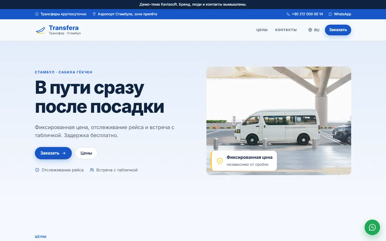Viewport: 386px width, 241px height.
Task: Open the КОНТАКТЫ navigation menu item
Action: (x=286, y=30)
